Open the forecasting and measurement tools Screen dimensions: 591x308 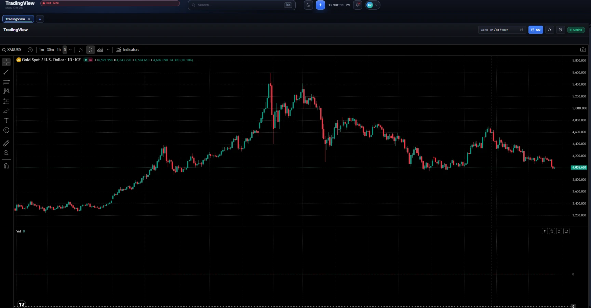(6, 101)
